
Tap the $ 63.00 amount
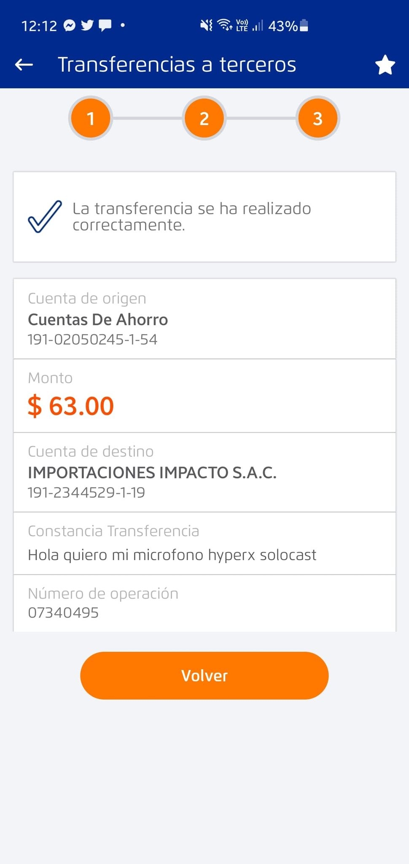coord(71,406)
